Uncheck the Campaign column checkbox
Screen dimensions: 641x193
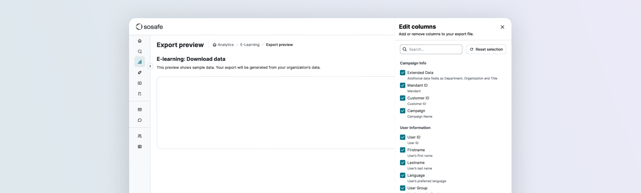click(x=403, y=111)
